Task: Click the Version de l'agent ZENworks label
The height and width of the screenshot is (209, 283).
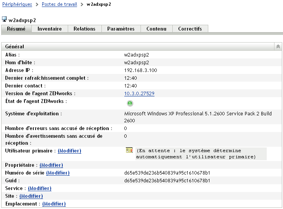Action: 40,94
